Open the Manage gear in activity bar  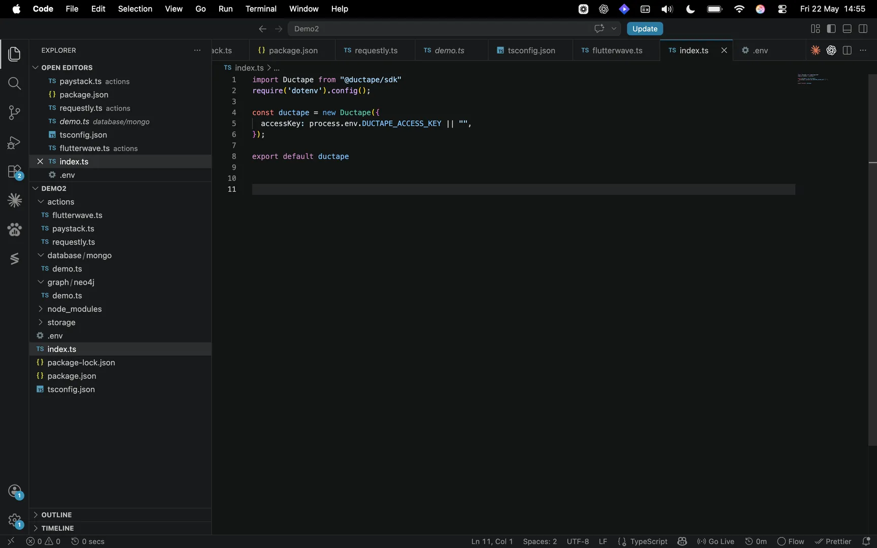coord(15,521)
